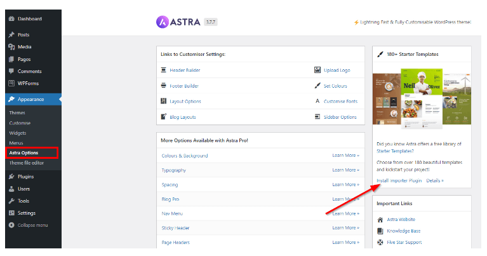Open the Layout Options link
487x256 pixels.
(185, 101)
